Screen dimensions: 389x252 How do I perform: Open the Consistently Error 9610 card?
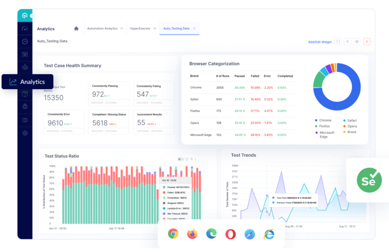tap(64, 122)
